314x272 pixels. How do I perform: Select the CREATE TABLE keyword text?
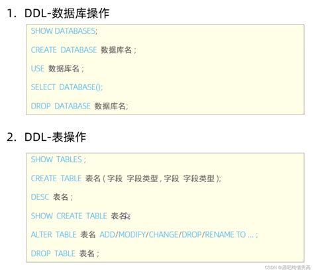pyautogui.click(x=56, y=178)
